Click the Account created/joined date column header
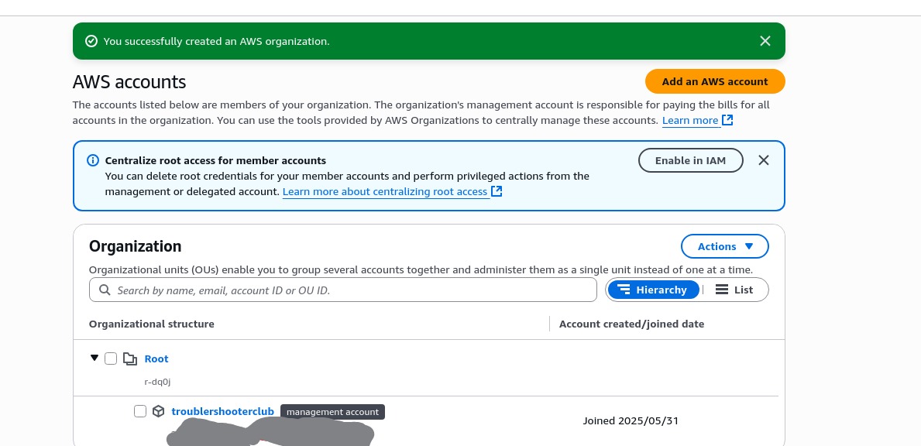This screenshot has height=446, width=921. coord(631,324)
